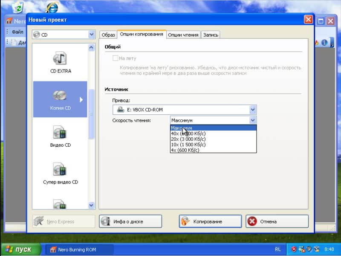Open the Recycle Bin desktop icon
This screenshot has width=341, height=256.
pos(18,7)
